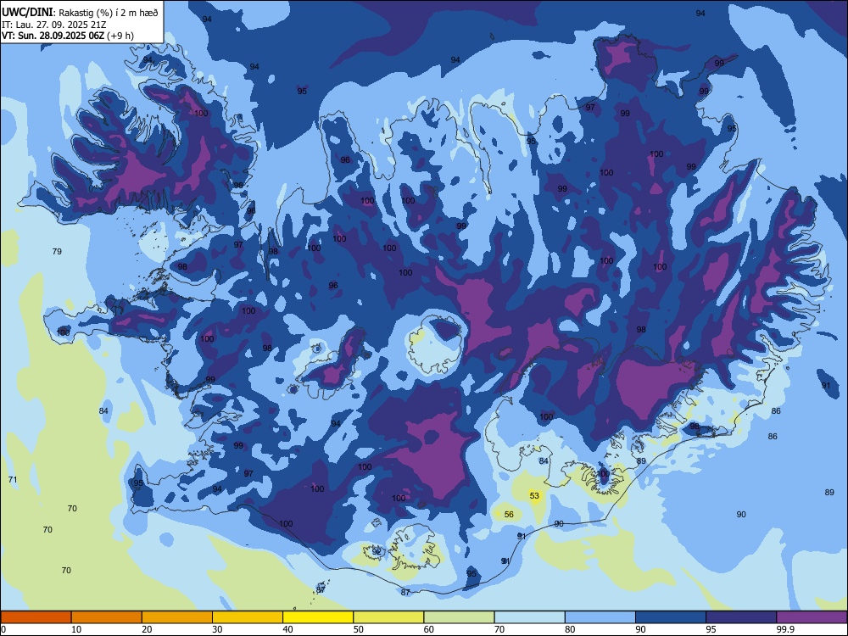Image resolution: width=848 pixels, height=636 pixels.
Task: Click the 90 value in the southeast sea
Action: (x=741, y=515)
